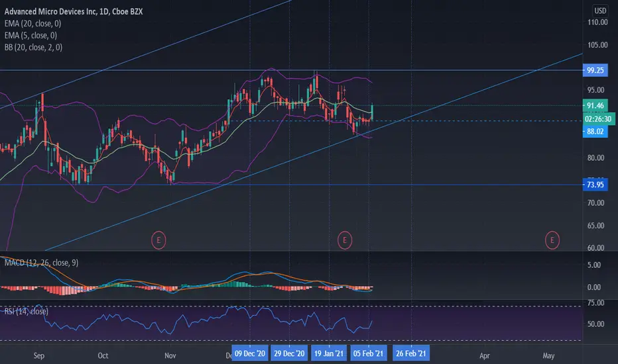Click the earnings E marker near January
The height and width of the screenshot is (364, 618).
point(344,240)
